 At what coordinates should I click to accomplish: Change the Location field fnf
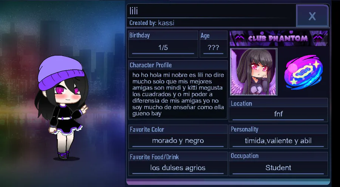tap(278, 114)
